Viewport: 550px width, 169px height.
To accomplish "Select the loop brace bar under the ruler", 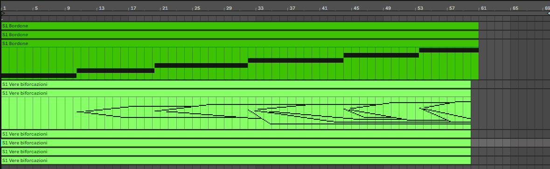I will (x=275, y=13).
